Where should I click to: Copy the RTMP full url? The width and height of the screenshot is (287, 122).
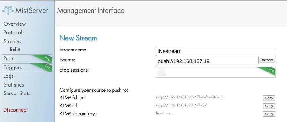tap(269, 98)
